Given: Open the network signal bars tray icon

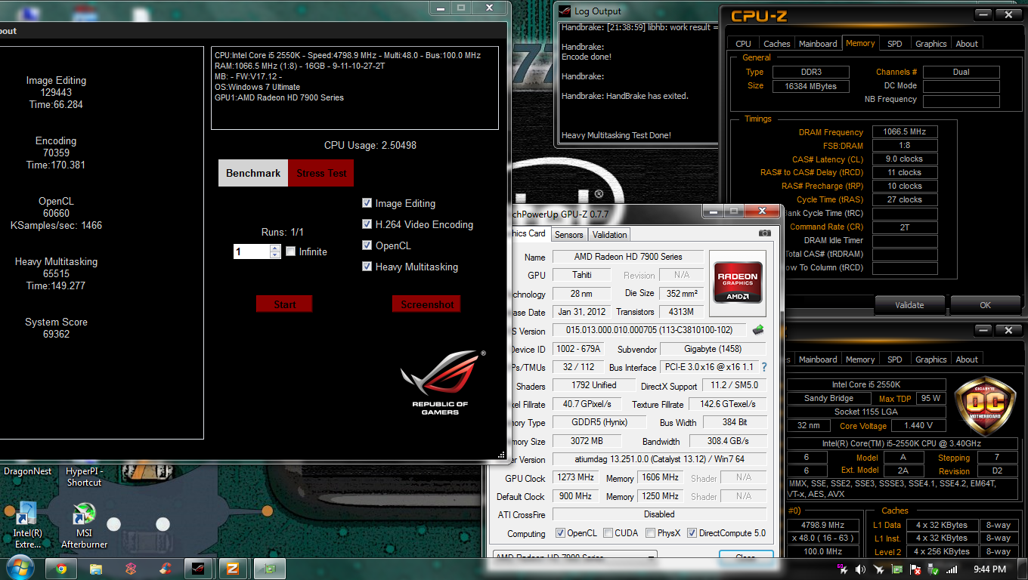Looking at the screenshot, I should pos(952,569).
